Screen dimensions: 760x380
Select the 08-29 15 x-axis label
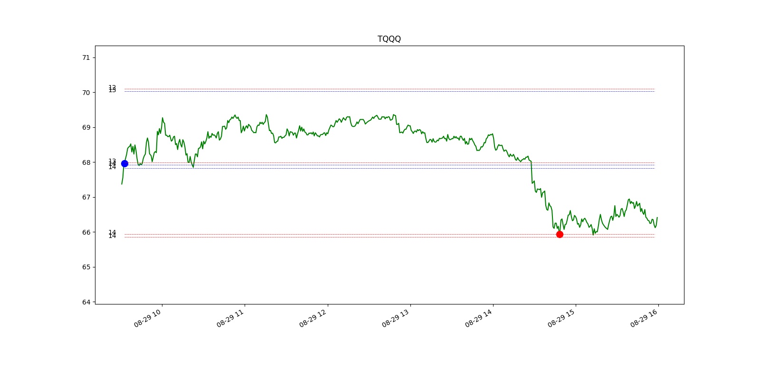(x=561, y=318)
